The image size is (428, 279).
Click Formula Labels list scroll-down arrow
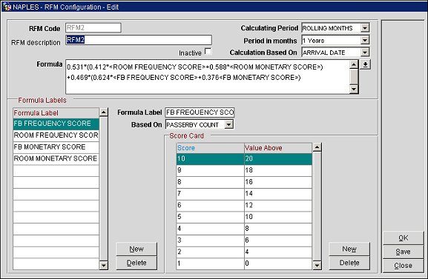[104, 266]
